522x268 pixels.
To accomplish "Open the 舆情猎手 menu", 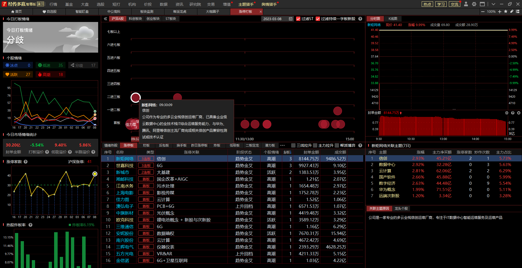I will (269, 4).
